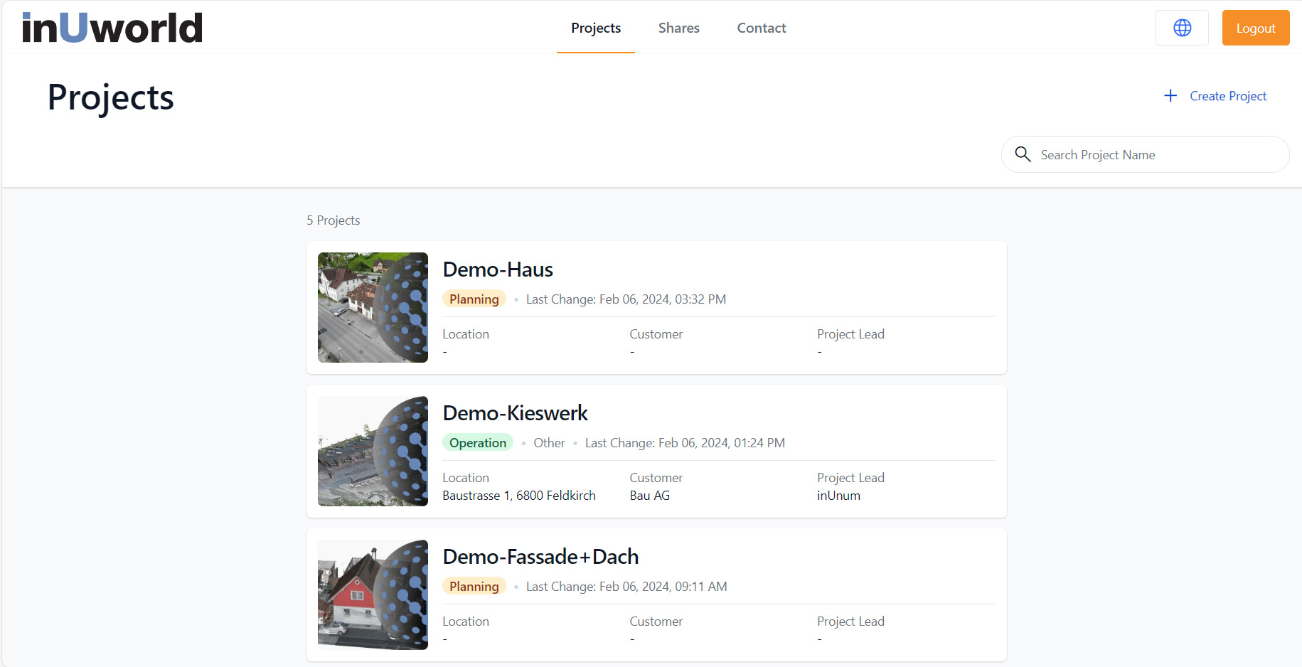Open the Demo-Kieswerk thumbnail image
This screenshot has width=1302, height=667.
pos(373,451)
